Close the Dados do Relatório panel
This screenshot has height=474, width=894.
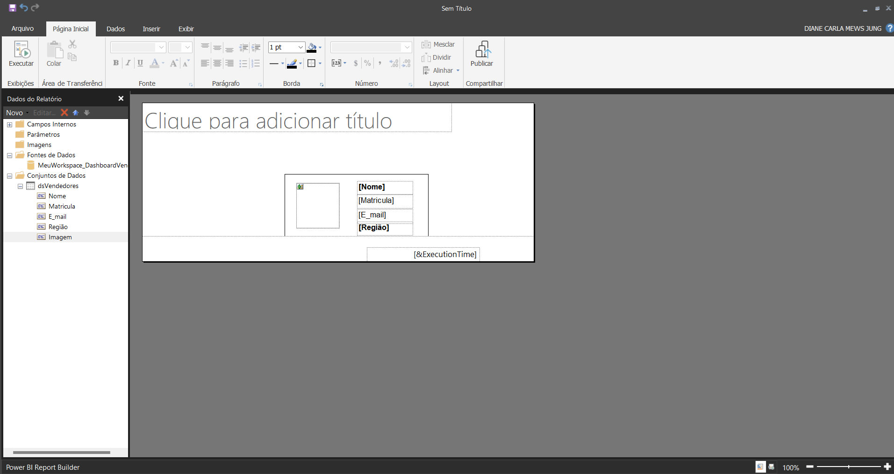tap(121, 98)
